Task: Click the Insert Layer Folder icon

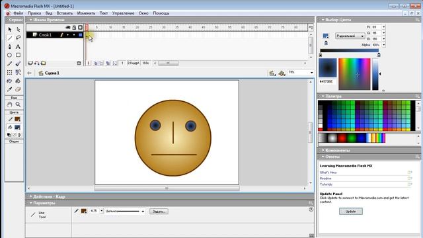Action: click(x=43, y=63)
